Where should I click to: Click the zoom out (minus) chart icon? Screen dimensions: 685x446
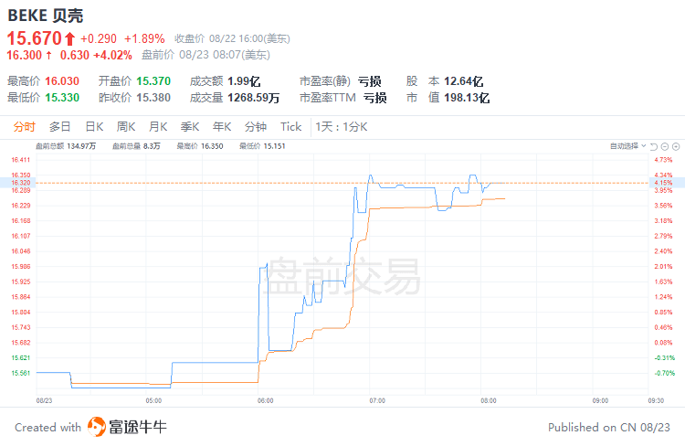pyautogui.click(x=665, y=146)
